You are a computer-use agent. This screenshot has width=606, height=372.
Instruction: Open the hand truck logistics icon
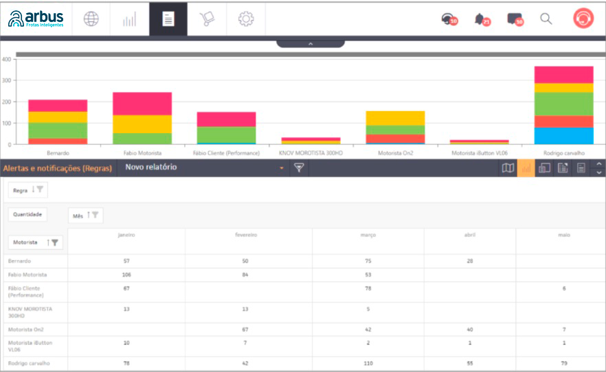point(206,19)
